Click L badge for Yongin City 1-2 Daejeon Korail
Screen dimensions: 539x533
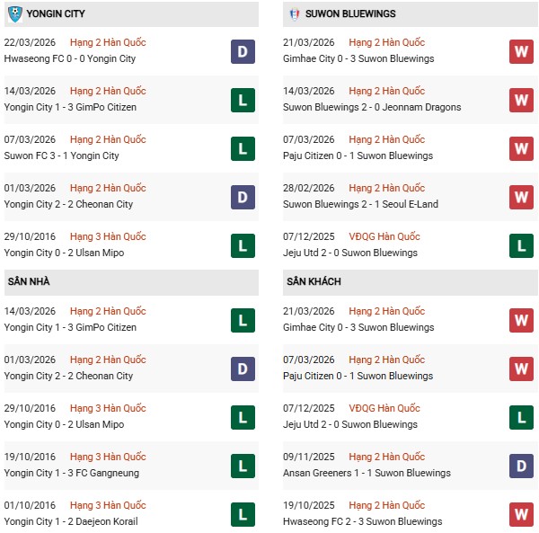coord(242,514)
